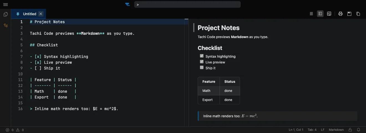
Task: Change language mode via Markdown status item
Action: 336,130
